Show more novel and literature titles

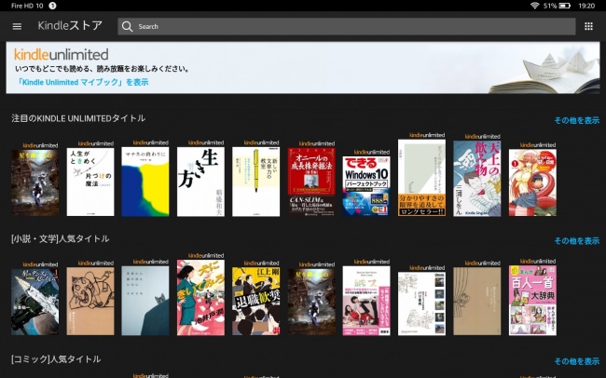pos(576,241)
